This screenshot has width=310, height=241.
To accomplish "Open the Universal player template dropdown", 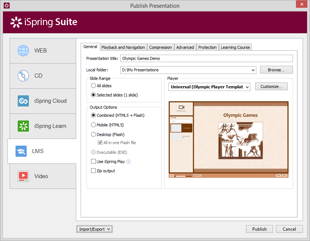I will [x=247, y=87].
